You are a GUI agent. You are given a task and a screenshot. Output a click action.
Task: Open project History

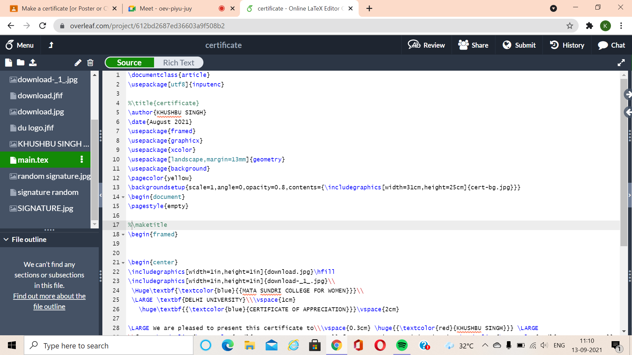pyautogui.click(x=567, y=45)
